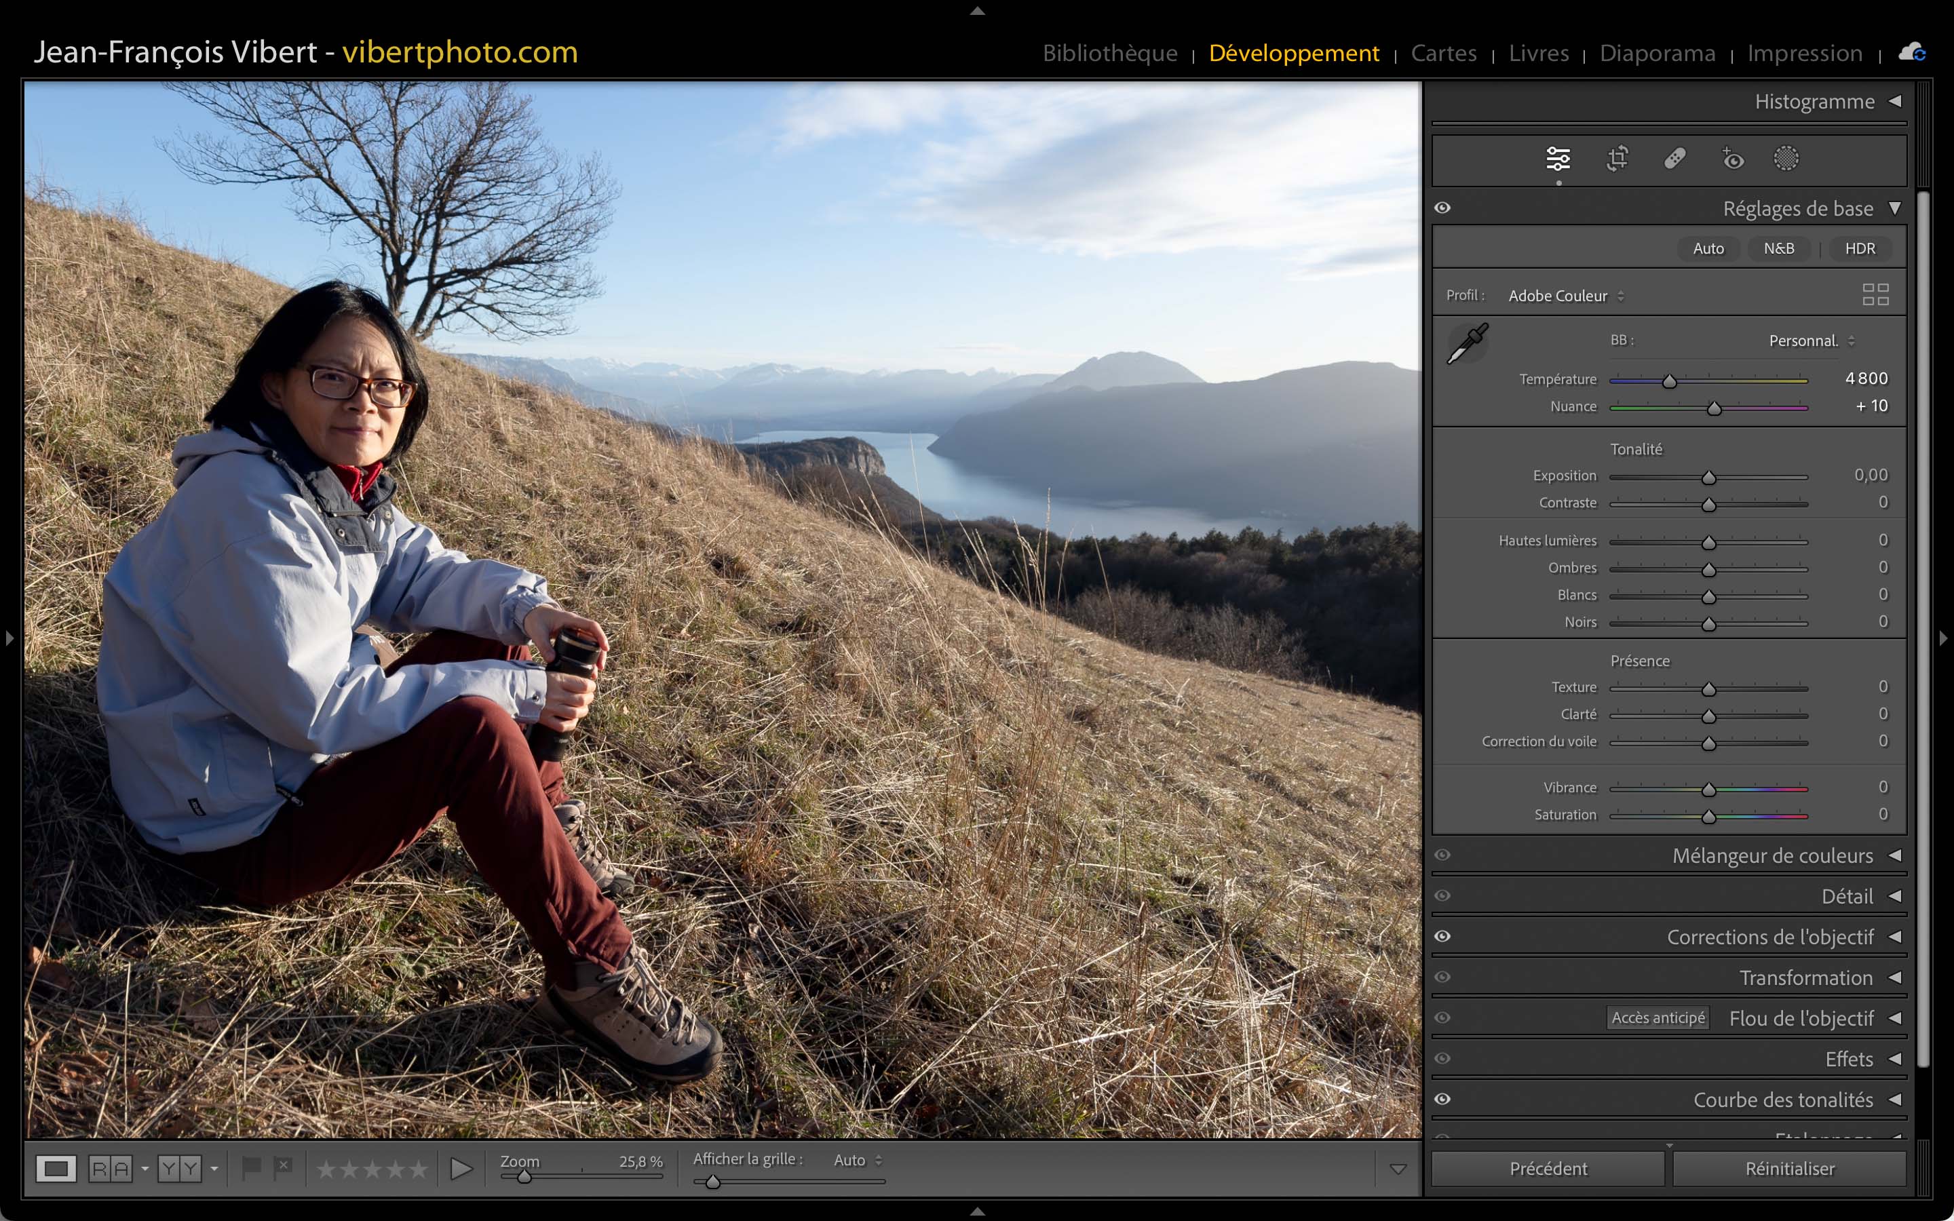Disable Courbe des tonalités eye toggle
This screenshot has height=1221, width=1954.
[x=1443, y=1099]
